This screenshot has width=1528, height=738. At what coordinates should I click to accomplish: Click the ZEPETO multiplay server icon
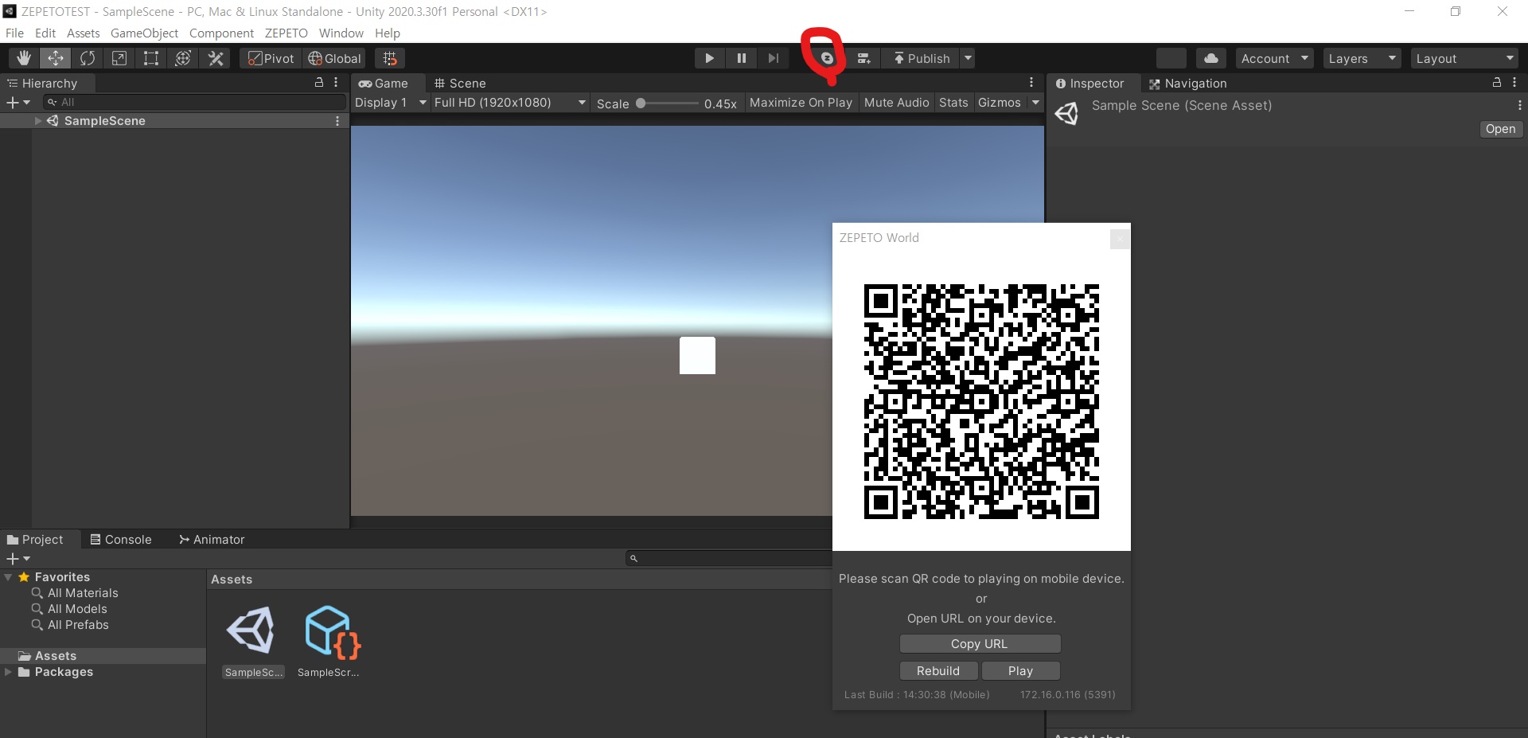(x=863, y=58)
